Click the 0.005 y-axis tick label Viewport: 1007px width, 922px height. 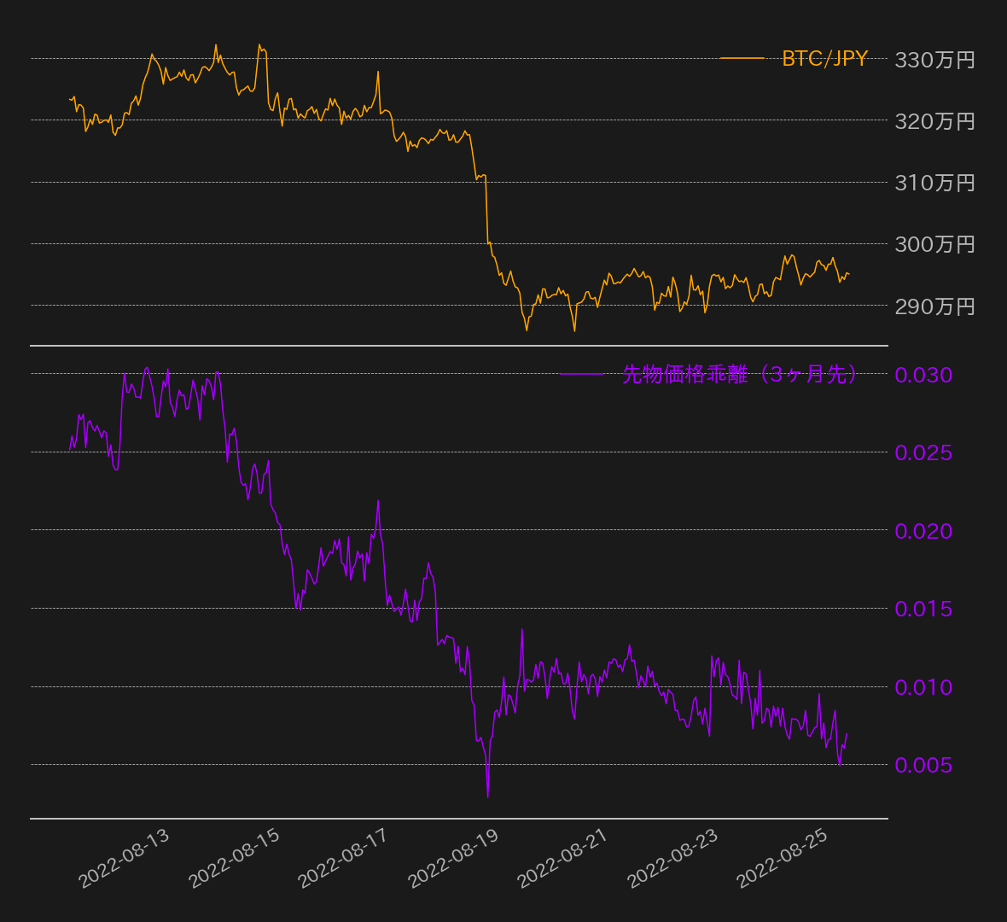click(x=923, y=765)
